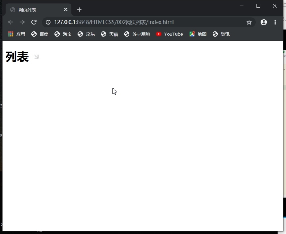The image size is (286, 234).
Task: Open the YouTube bookmark
Action: click(x=169, y=34)
